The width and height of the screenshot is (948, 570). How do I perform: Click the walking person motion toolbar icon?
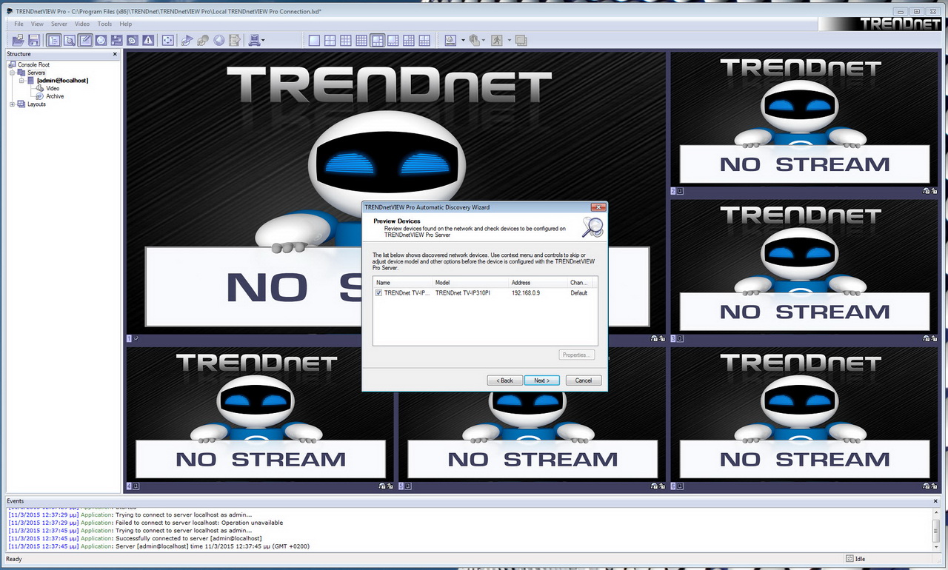[x=497, y=40]
